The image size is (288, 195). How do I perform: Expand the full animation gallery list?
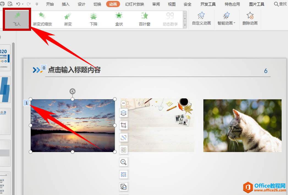(185, 24)
